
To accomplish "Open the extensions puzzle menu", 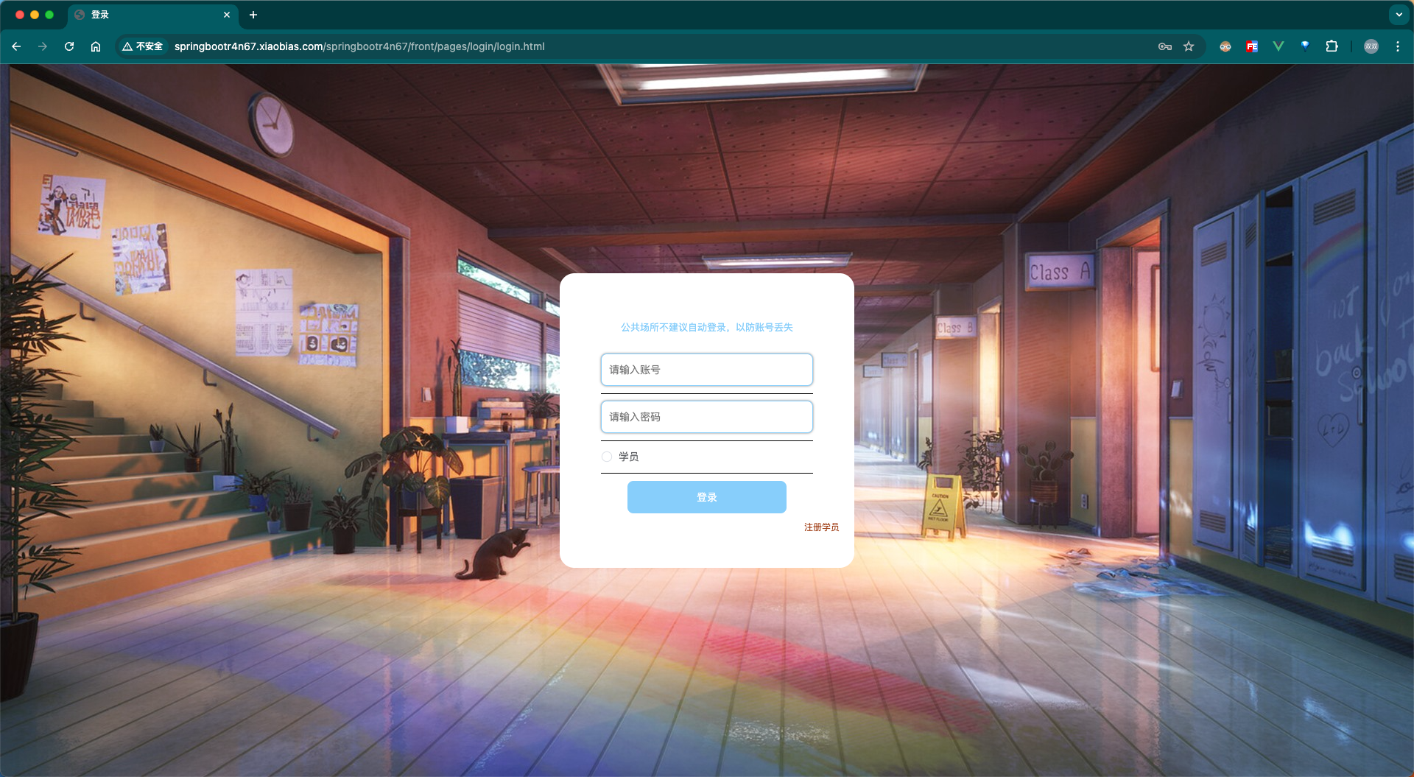I will [x=1332, y=46].
